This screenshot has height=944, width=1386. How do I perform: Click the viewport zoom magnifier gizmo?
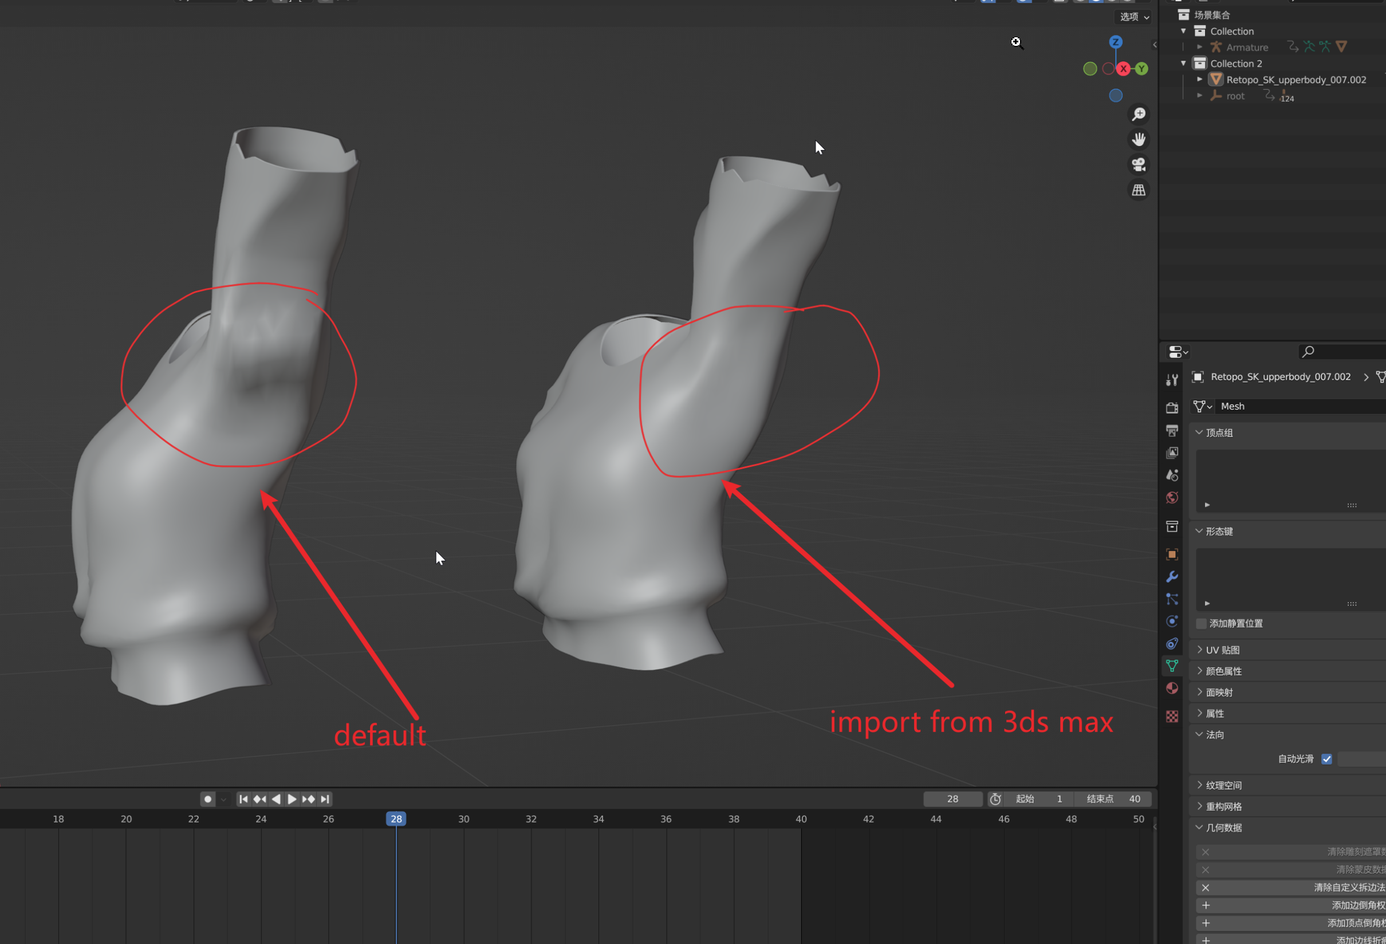tap(1139, 114)
